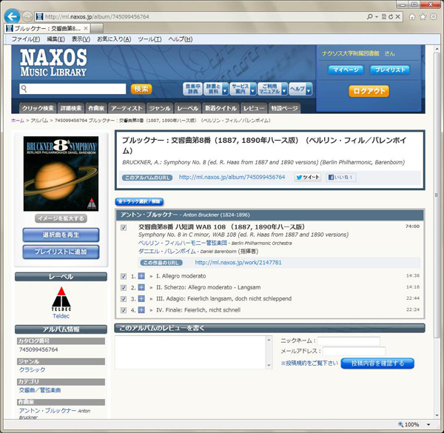Uncheck track 2 Scherzo checkbox
The width and height of the screenshot is (444, 433).
[x=124, y=287]
